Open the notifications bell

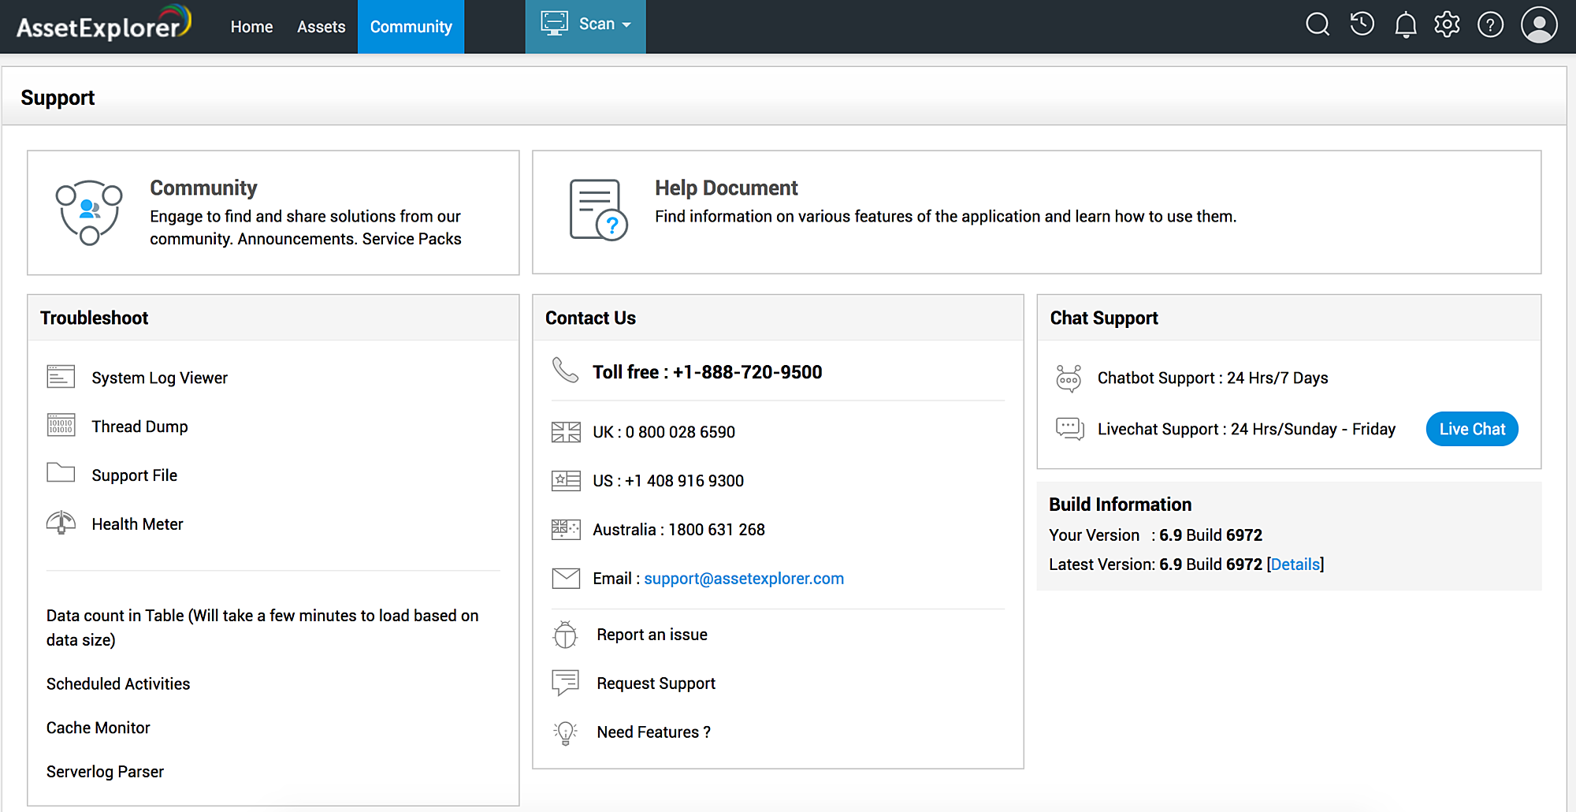tap(1405, 26)
